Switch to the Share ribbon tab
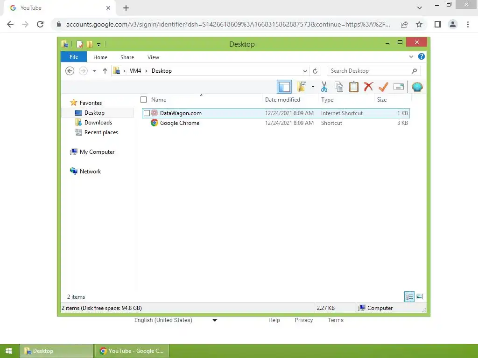 point(127,57)
